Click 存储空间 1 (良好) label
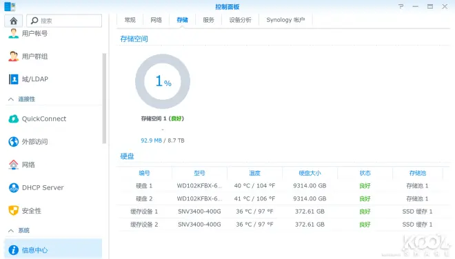Viewport: 455px width, 259px height. click(x=163, y=118)
